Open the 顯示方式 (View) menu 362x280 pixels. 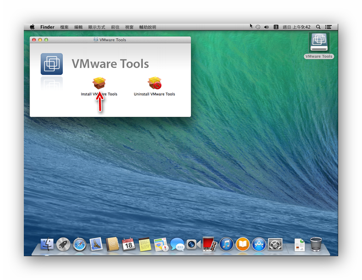(97, 27)
